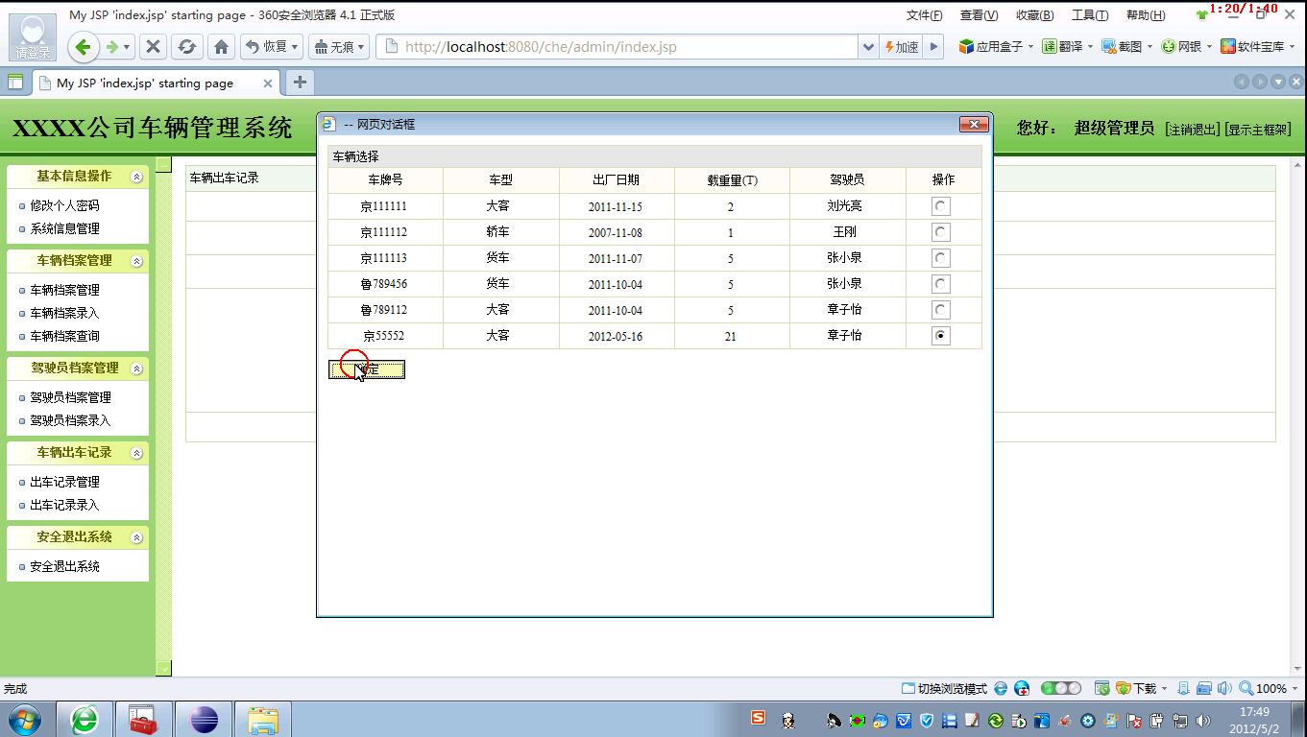Image resolution: width=1307 pixels, height=737 pixels.
Task: Click the sidebar scrollbar down arrow
Action: pyautogui.click(x=163, y=668)
